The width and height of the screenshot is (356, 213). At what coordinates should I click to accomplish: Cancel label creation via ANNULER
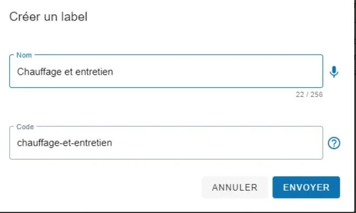235,187
